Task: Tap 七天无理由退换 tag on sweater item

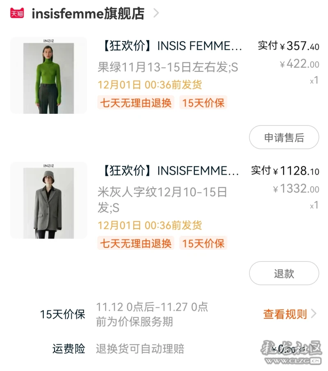Action: (x=136, y=102)
